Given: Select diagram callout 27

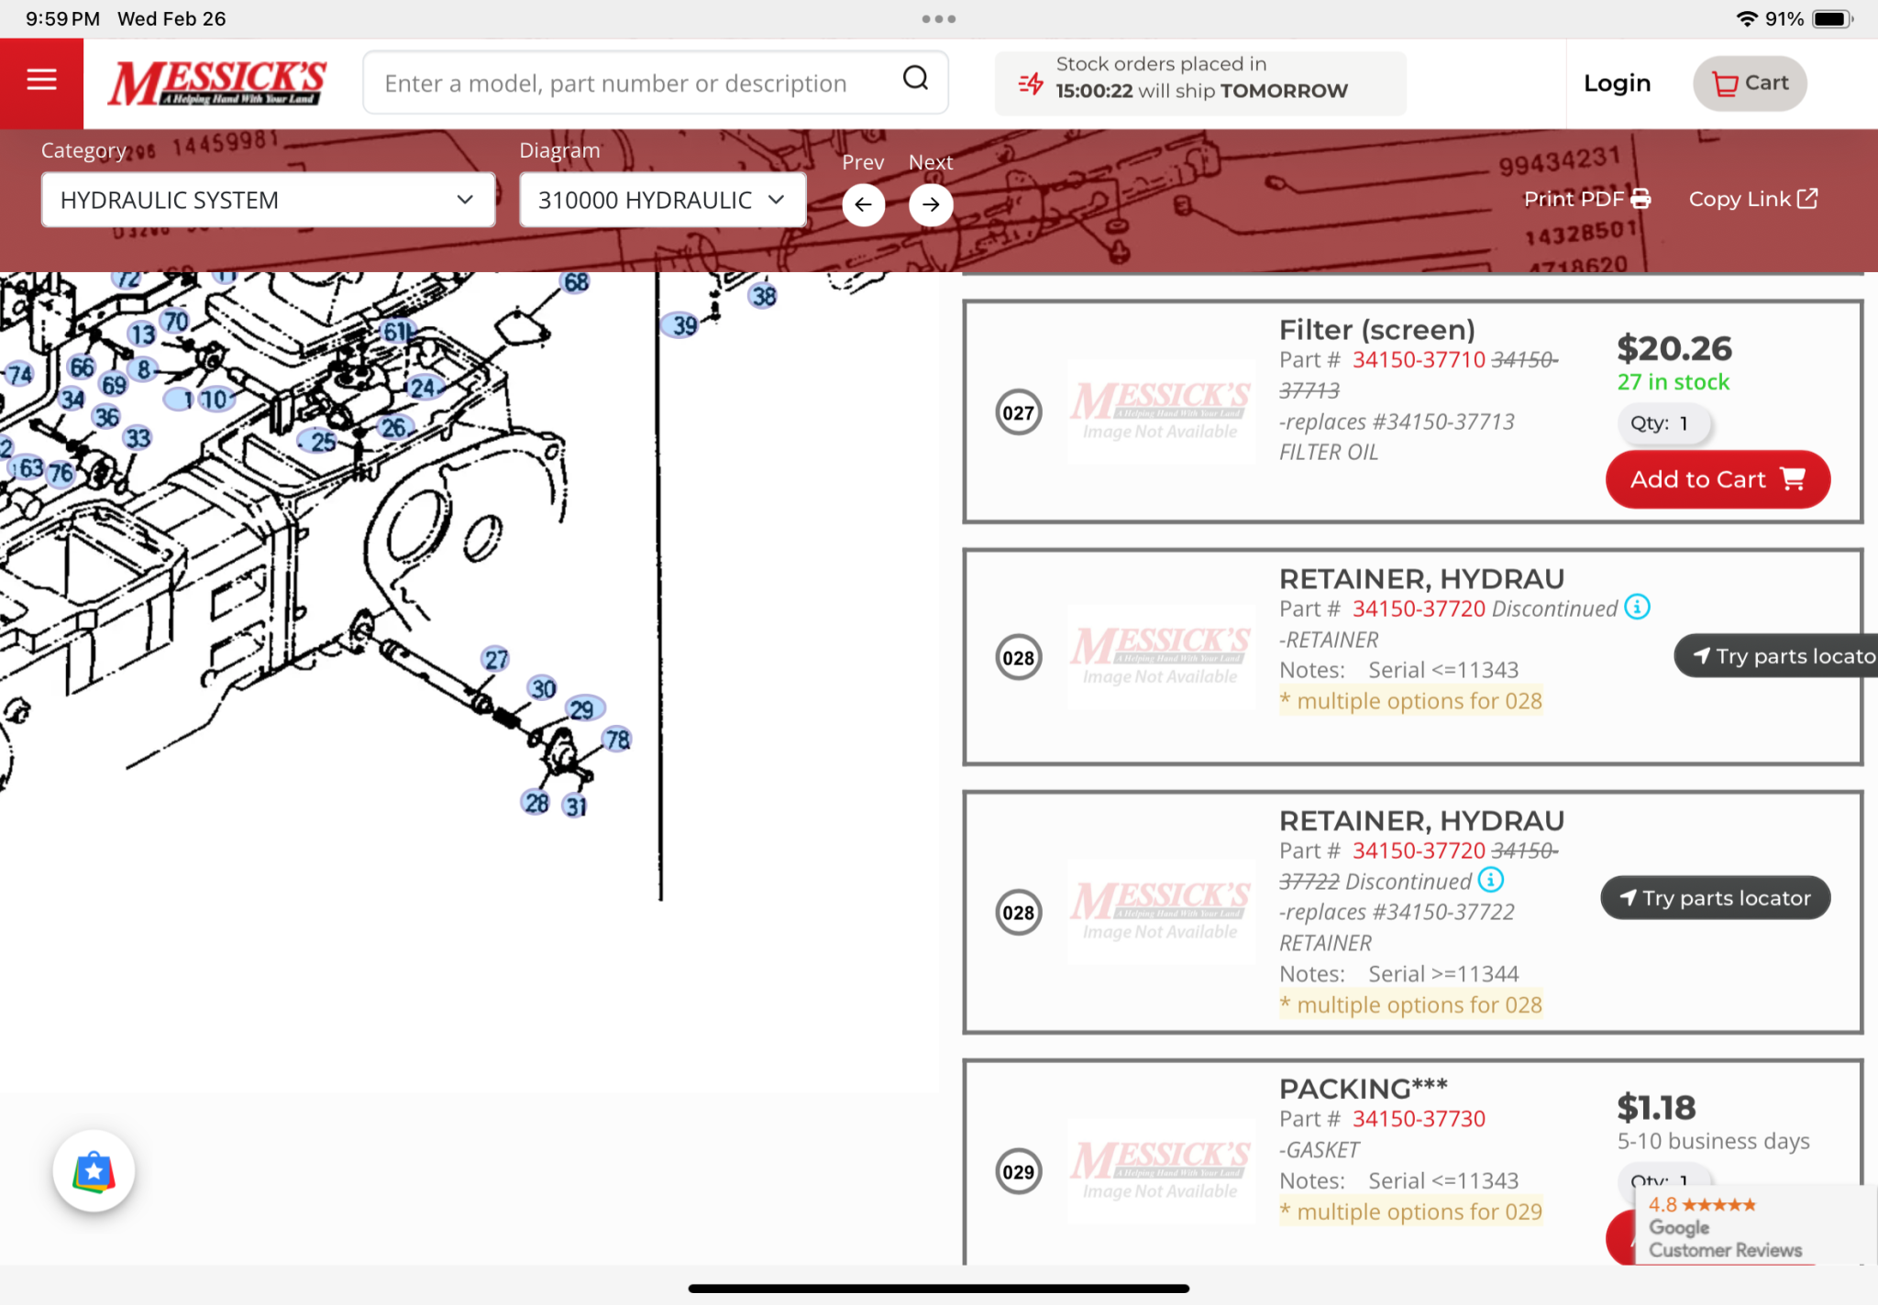Looking at the screenshot, I should [496, 659].
